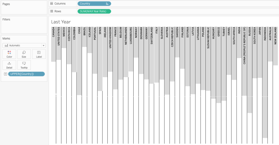Click the Filters shelf area
The height and width of the screenshot is (145, 279).
[24, 26]
